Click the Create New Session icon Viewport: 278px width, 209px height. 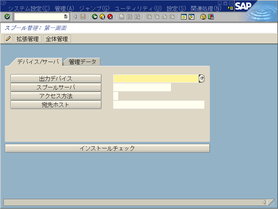coord(184,17)
